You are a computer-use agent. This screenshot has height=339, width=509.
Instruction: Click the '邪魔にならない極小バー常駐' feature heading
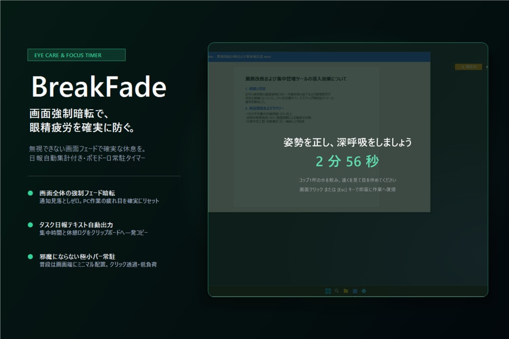click(77, 257)
